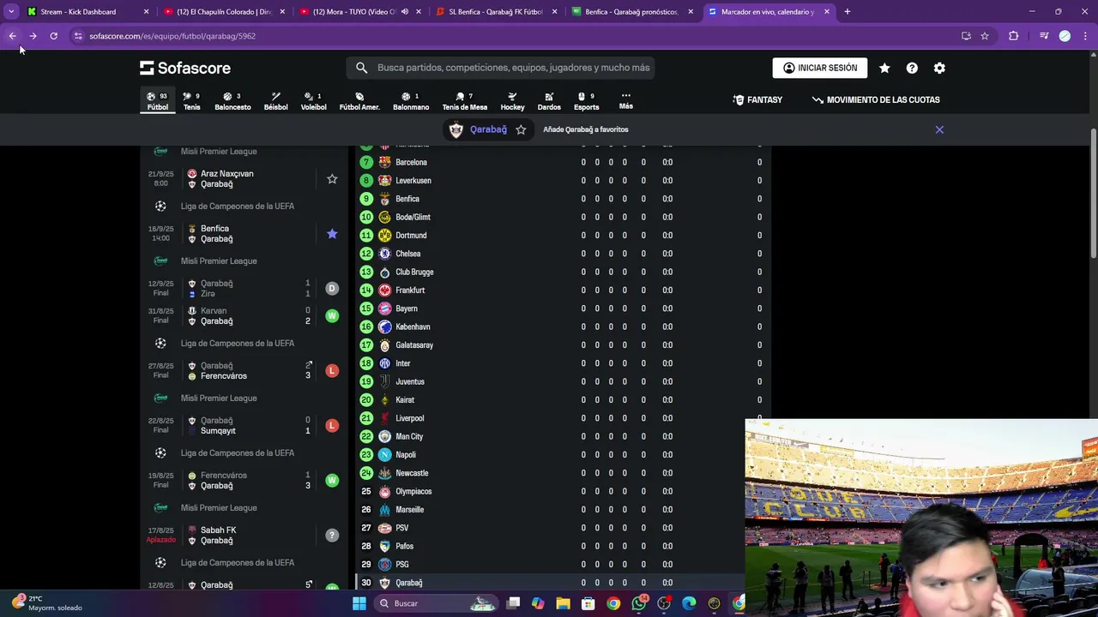Toggle favorite star for Benfica vs Qarabağ match

tap(332, 234)
